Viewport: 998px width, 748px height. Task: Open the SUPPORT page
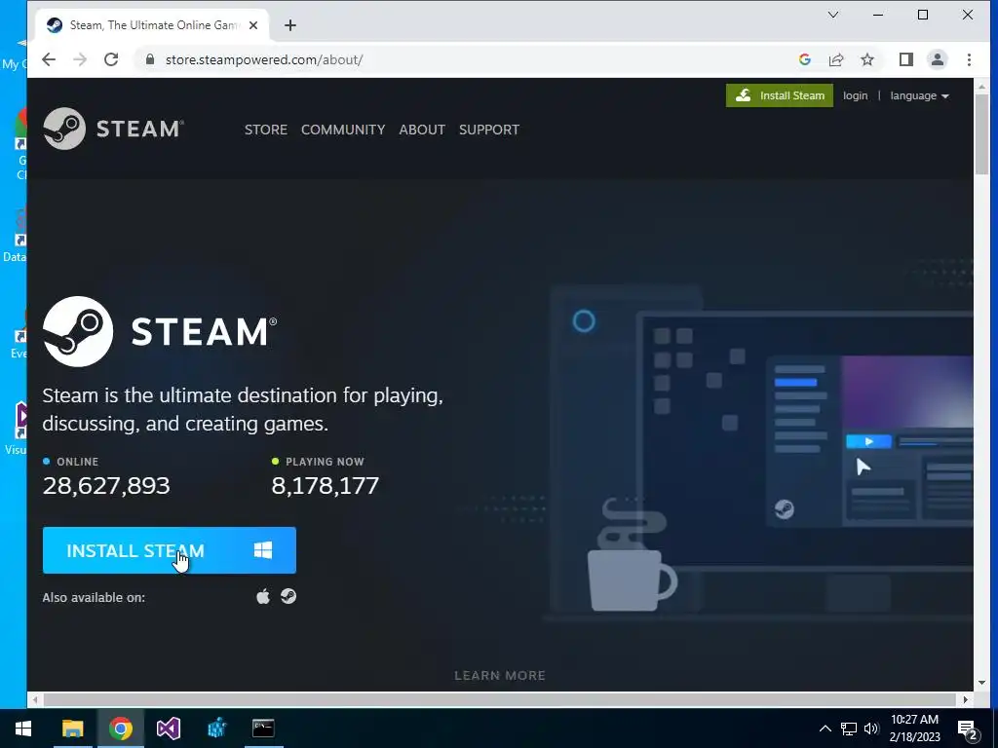tap(489, 130)
